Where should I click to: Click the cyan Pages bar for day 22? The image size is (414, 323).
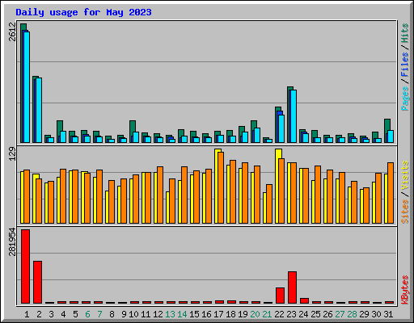(281, 128)
